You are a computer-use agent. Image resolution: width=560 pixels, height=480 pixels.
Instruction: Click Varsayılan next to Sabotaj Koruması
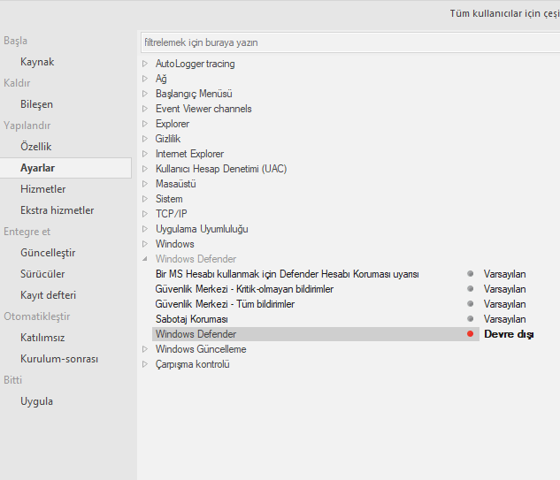504,319
